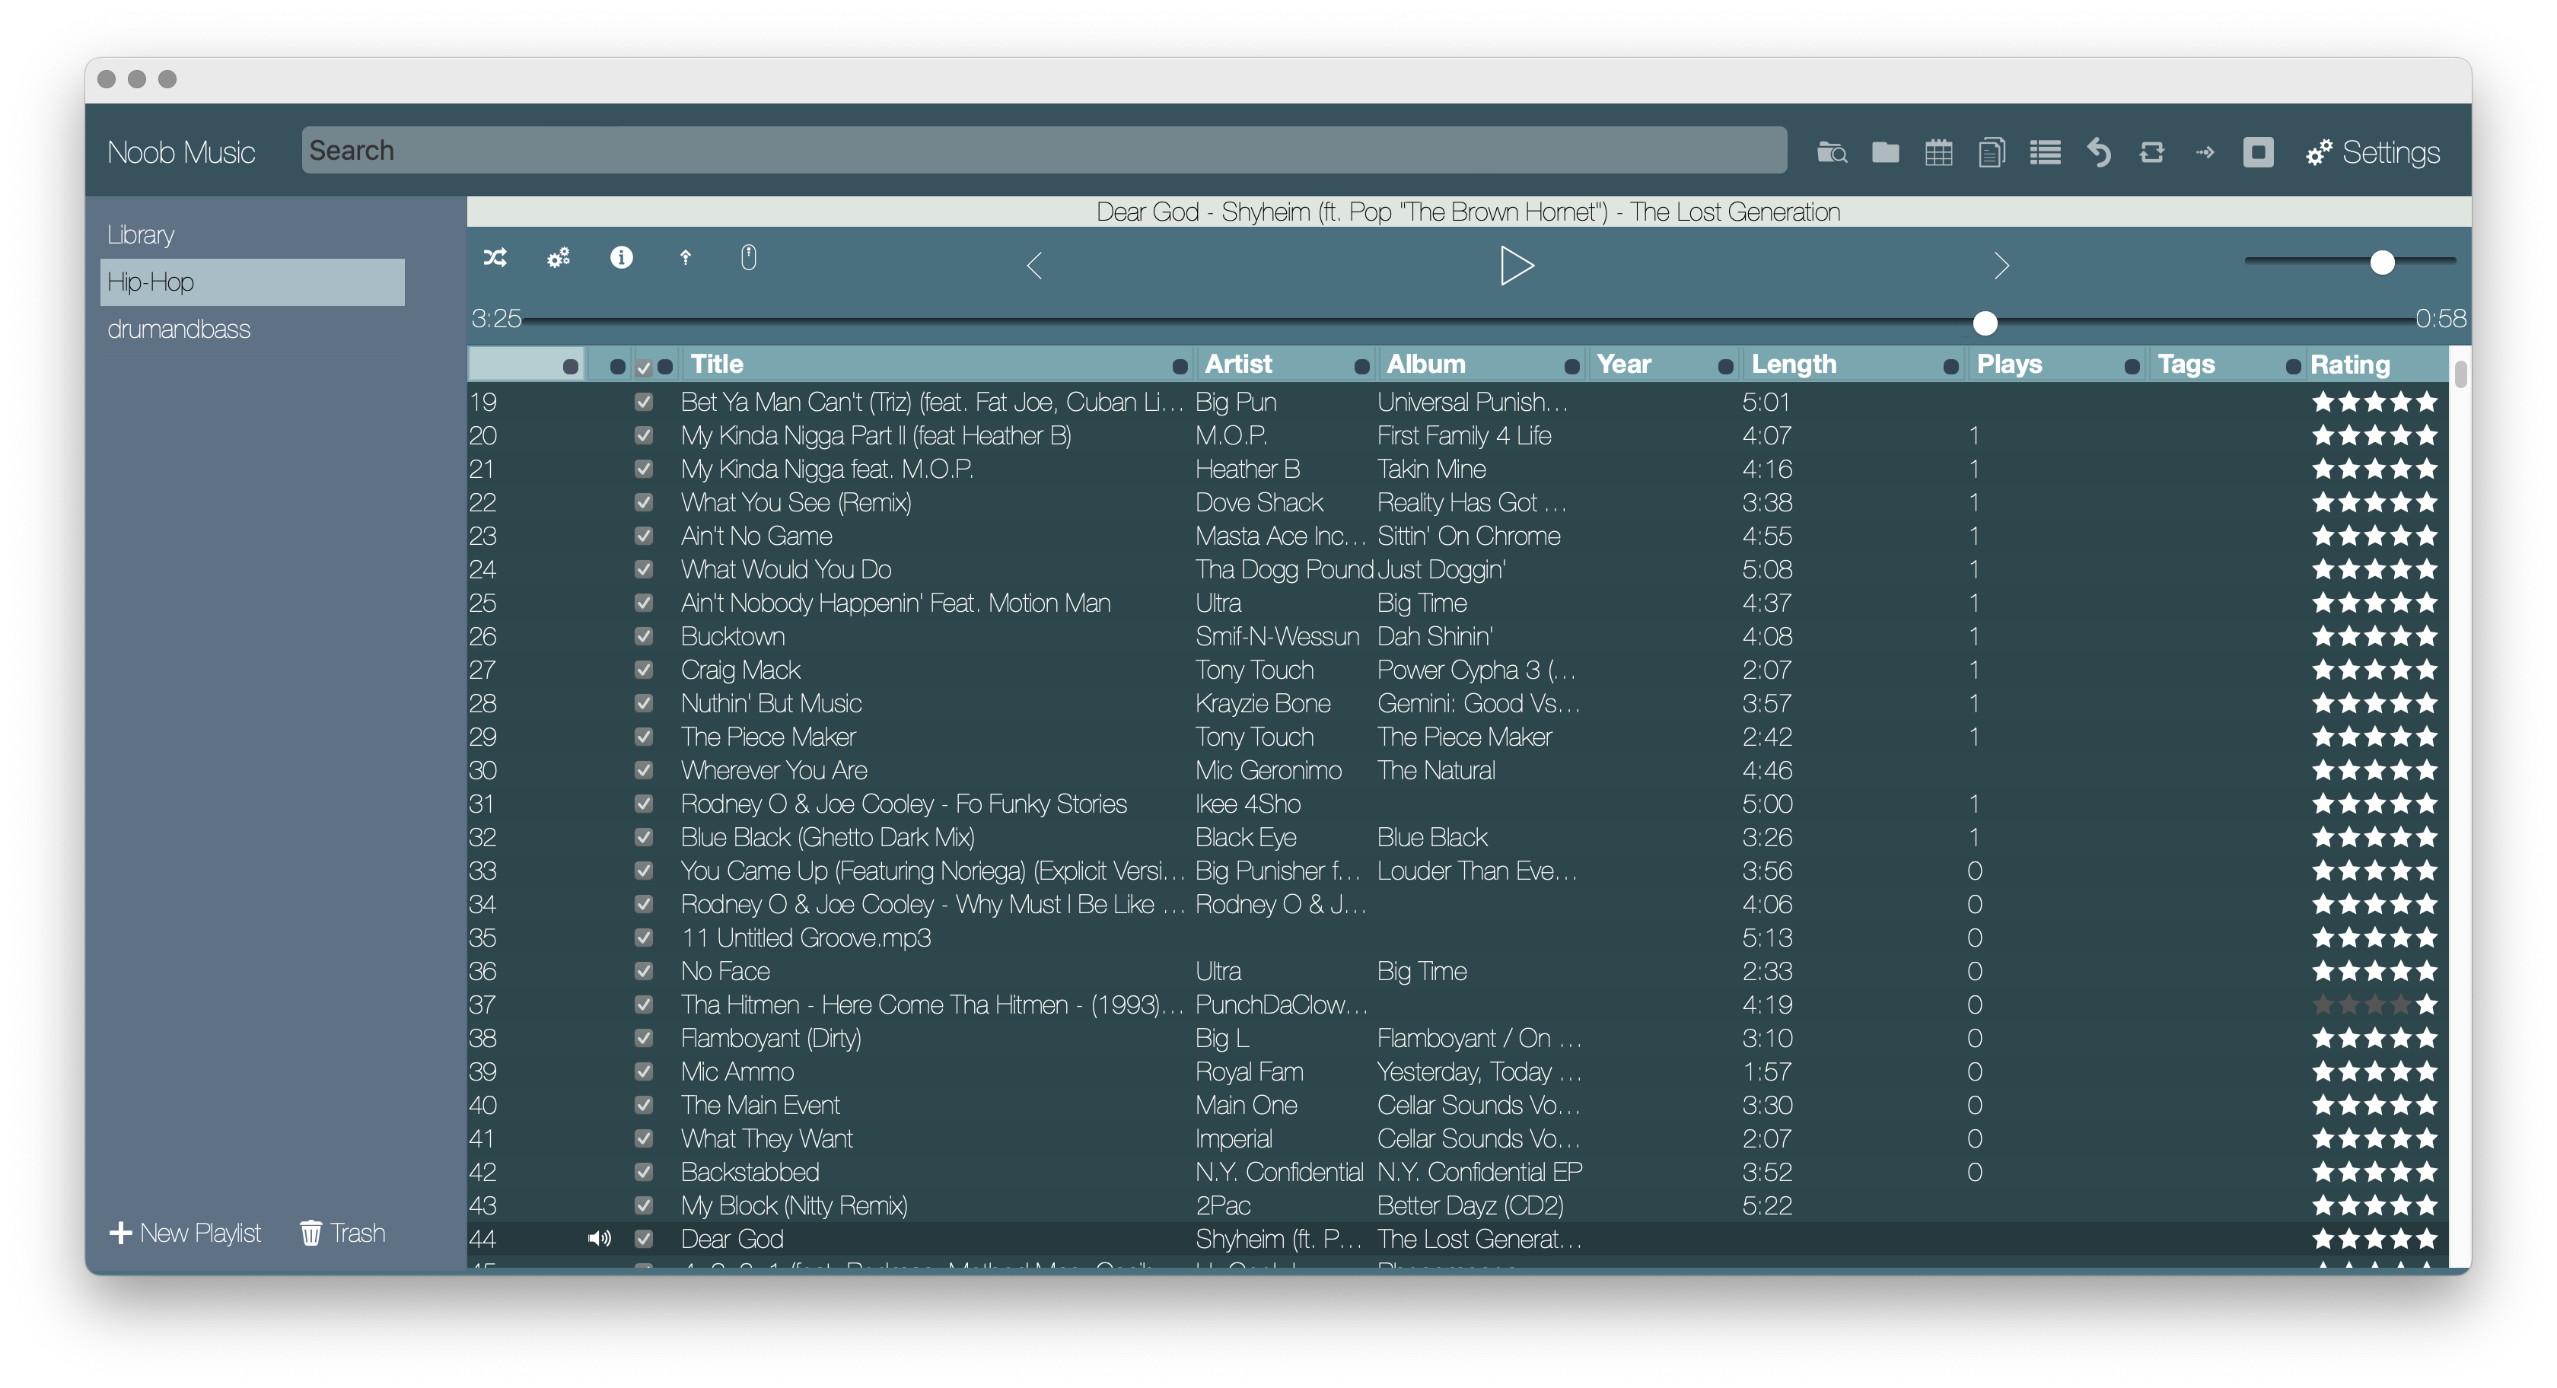Click the list view icon
Viewport: 2557px width, 1388px height.
[2045, 152]
